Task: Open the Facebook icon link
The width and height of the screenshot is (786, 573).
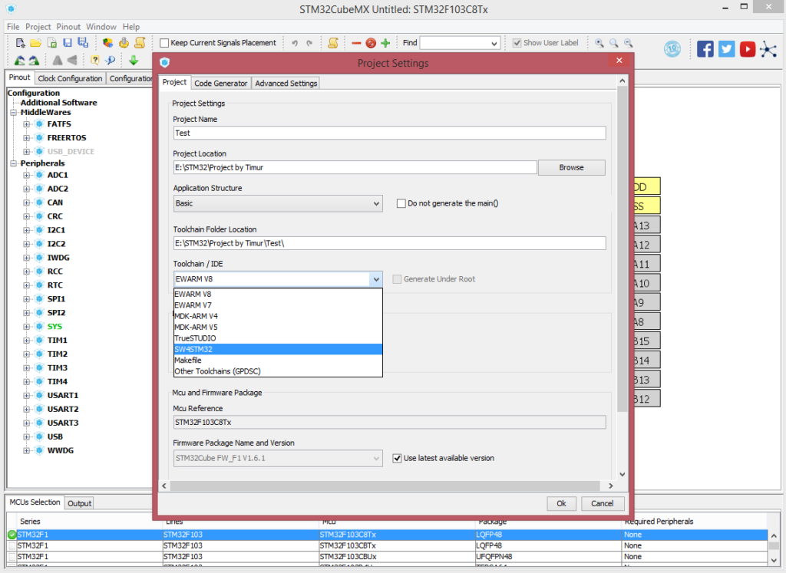Action: coord(705,48)
